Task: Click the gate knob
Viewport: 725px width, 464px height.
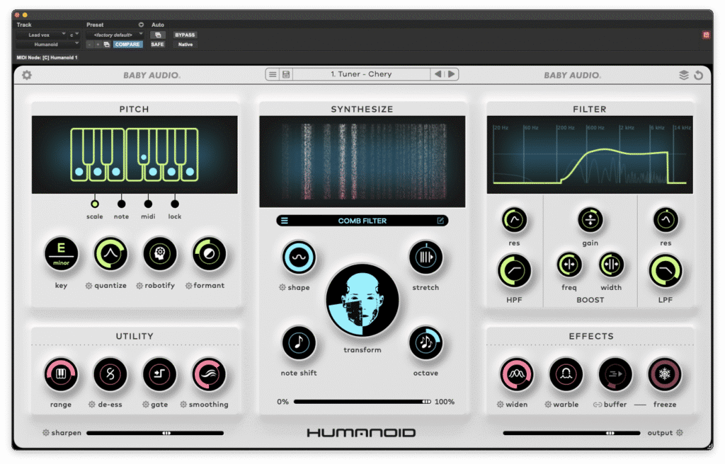Action: click(x=159, y=374)
